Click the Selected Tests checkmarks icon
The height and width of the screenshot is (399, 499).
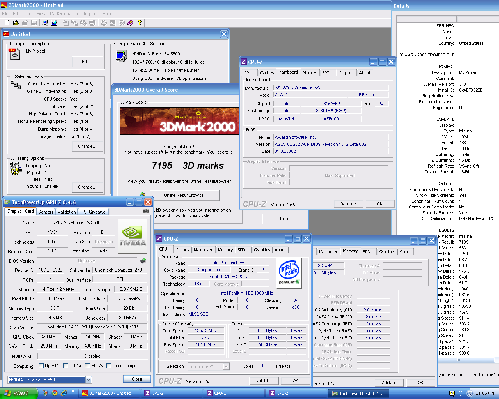point(16,84)
